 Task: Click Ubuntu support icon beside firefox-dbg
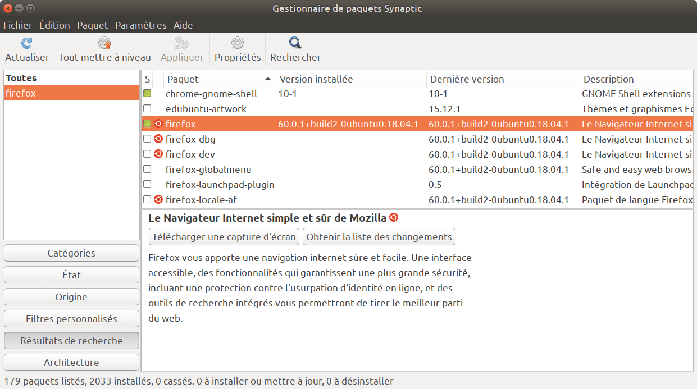click(x=158, y=139)
